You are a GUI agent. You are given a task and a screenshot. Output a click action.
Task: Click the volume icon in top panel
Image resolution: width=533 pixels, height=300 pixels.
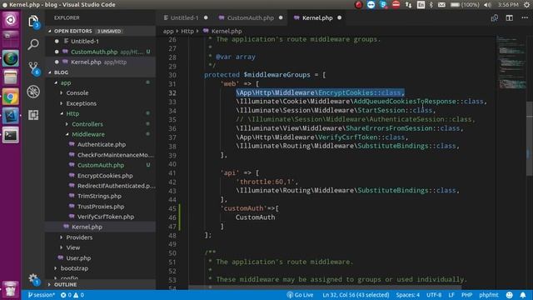pyautogui.click(x=488, y=5)
